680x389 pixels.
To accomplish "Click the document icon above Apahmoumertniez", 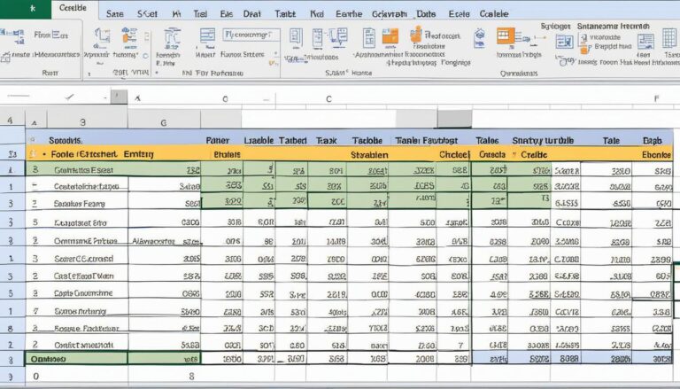I will tap(369, 38).
